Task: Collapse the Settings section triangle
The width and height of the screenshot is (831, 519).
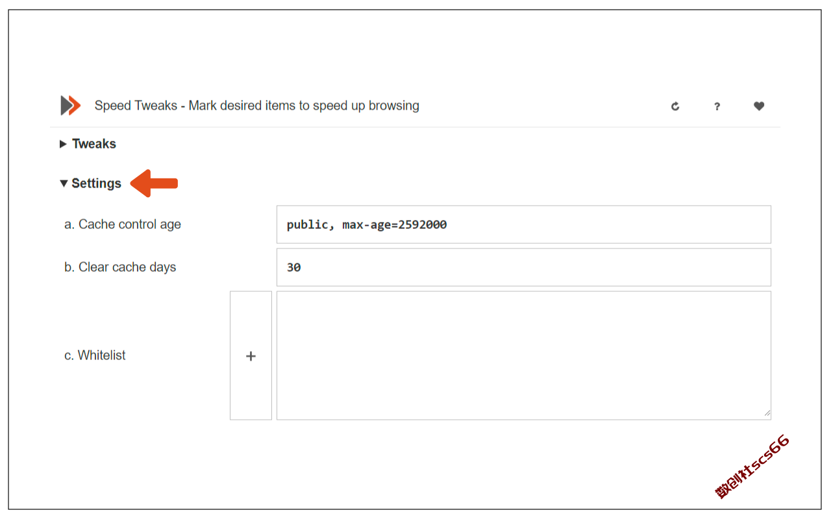Action: click(x=64, y=184)
